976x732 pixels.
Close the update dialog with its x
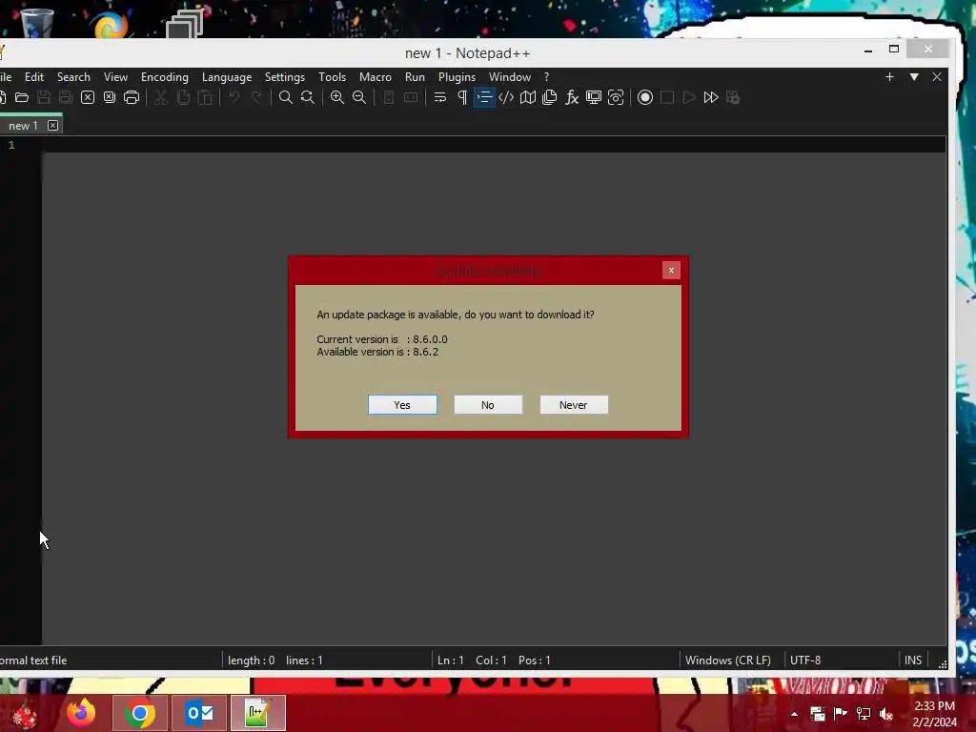pos(671,270)
